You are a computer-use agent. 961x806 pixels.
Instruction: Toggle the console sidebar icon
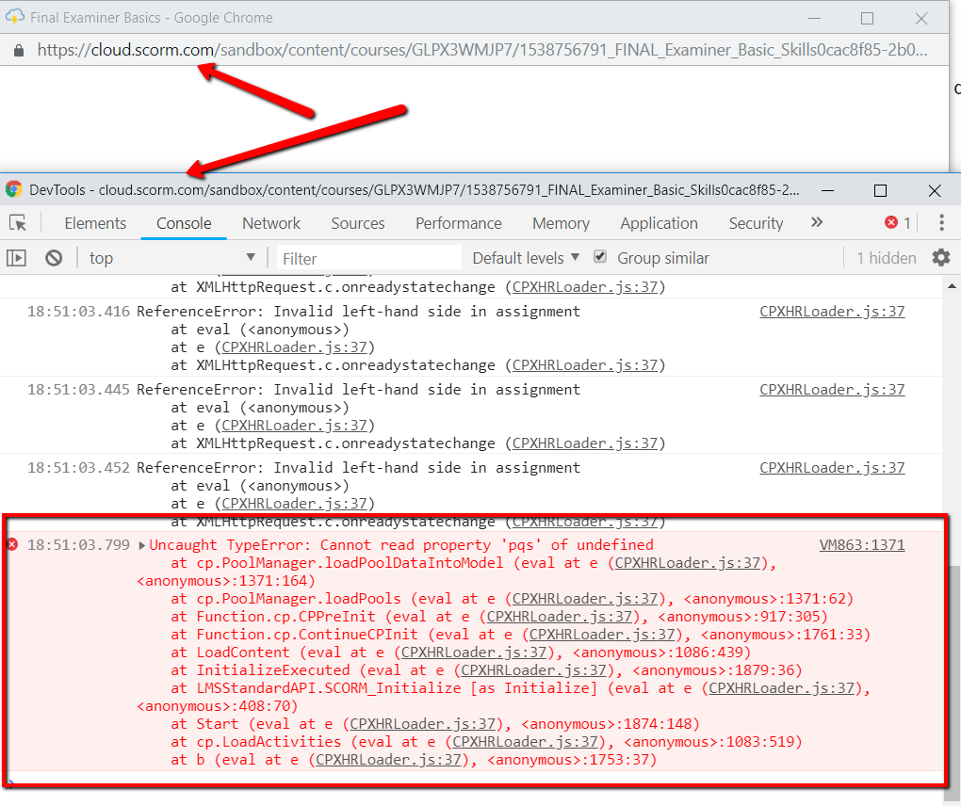(x=17, y=258)
